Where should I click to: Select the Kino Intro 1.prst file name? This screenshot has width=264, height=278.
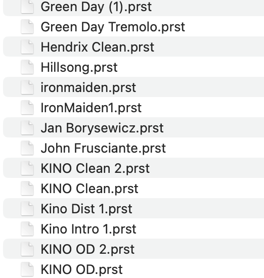pyautogui.click(x=89, y=229)
